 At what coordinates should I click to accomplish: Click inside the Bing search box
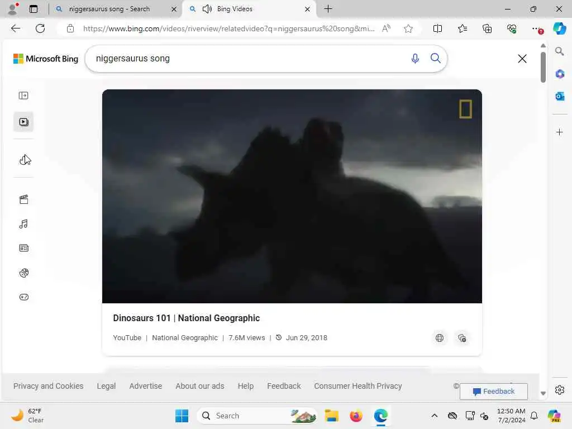(248, 59)
